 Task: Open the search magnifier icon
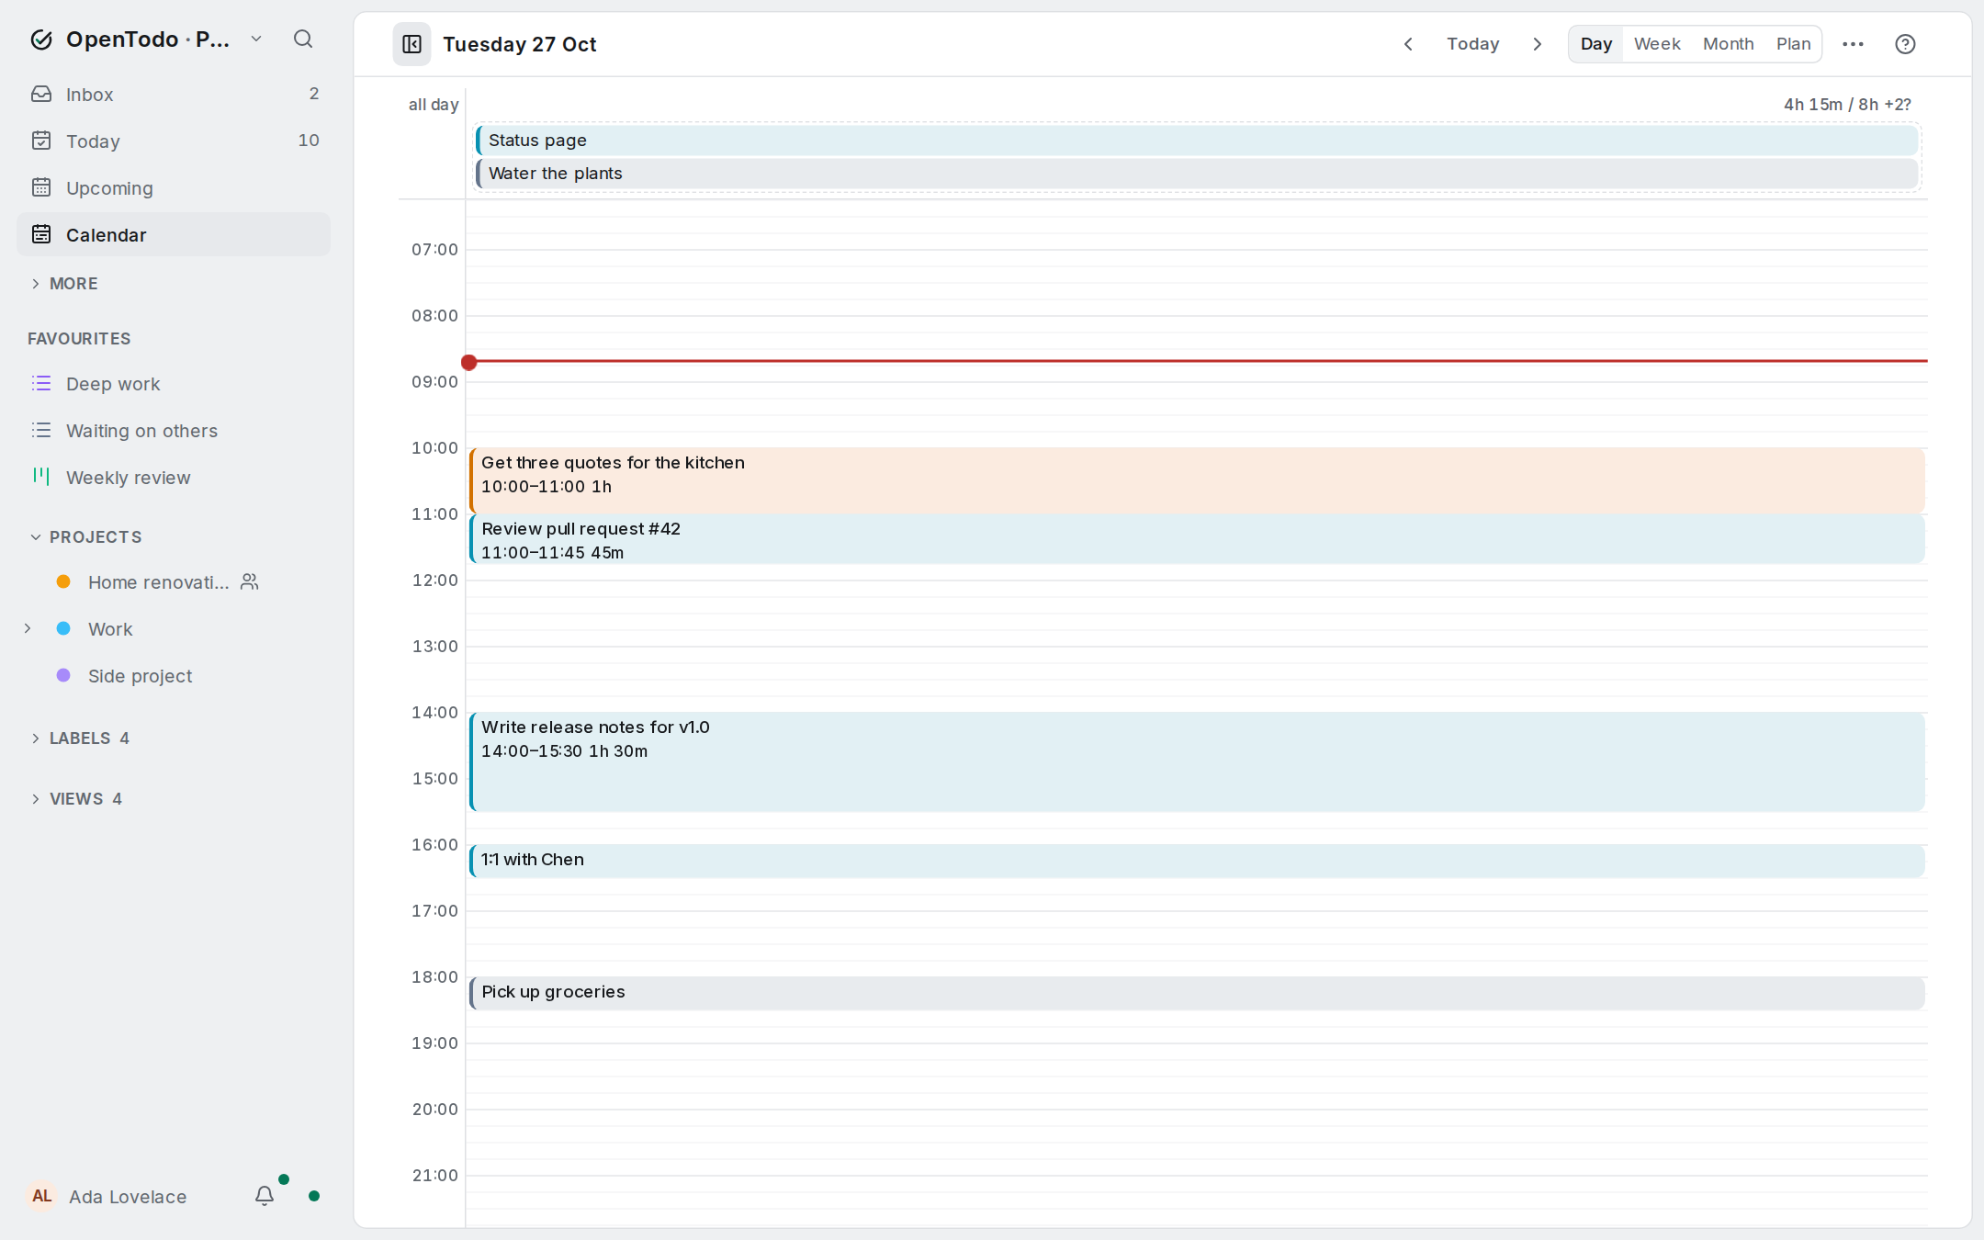[x=303, y=39]
